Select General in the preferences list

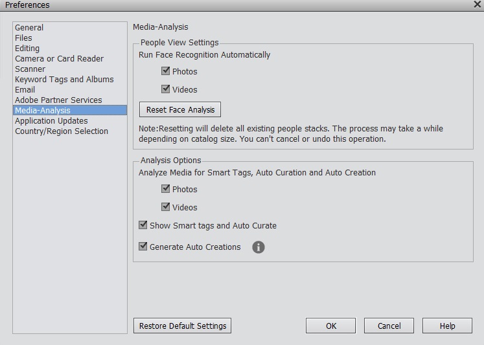point(29,28)
